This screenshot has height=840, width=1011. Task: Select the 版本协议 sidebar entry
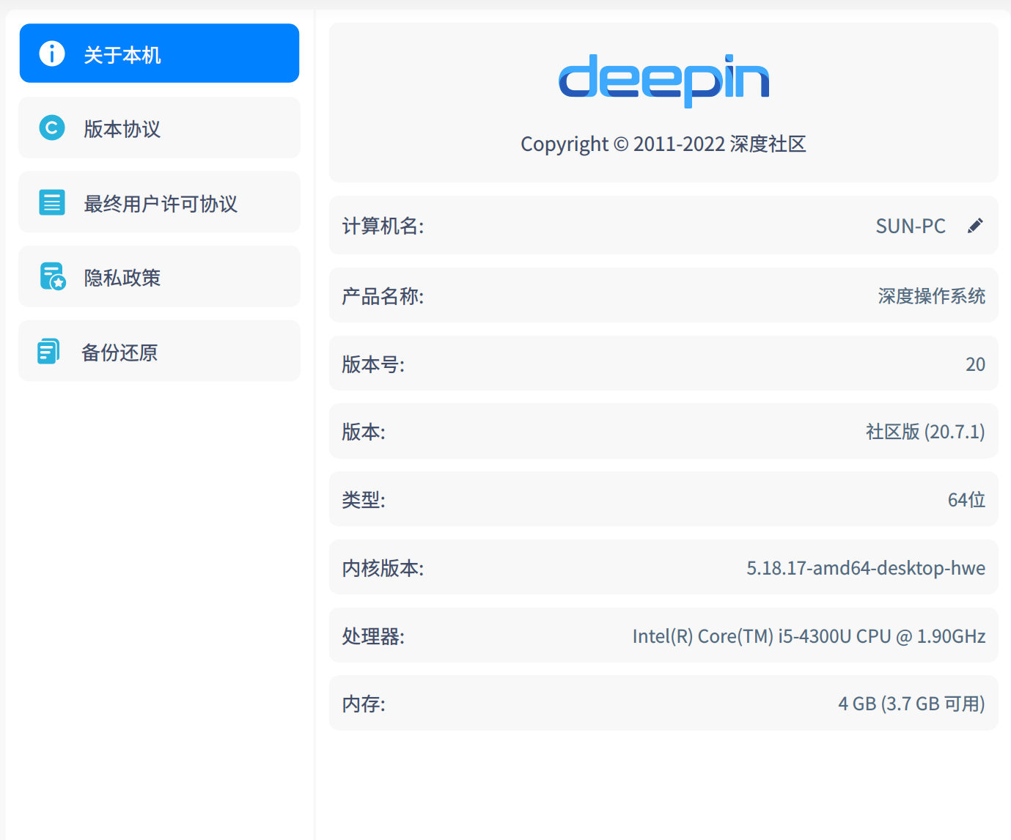(159, 128)
